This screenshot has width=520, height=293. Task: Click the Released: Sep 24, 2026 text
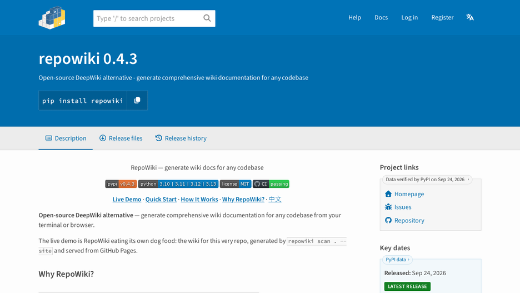point(415,273)
